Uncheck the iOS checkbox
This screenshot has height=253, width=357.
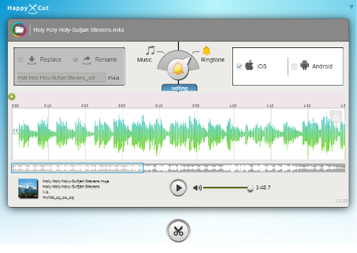(x=240, y=66)
